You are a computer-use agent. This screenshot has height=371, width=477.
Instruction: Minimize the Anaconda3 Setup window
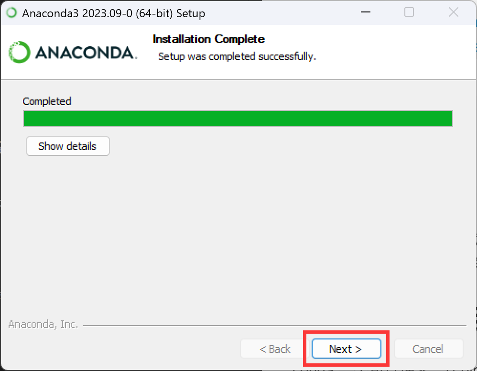point(365,12)
